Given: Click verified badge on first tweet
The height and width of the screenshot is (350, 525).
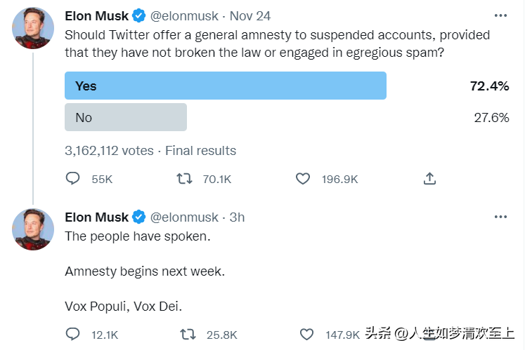Looking at the screenshot, I should (139, 15).
